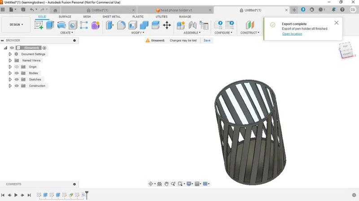This screenshot has width=359, height=201.
Task: Select the Shell tool
Action: point(132,25)
